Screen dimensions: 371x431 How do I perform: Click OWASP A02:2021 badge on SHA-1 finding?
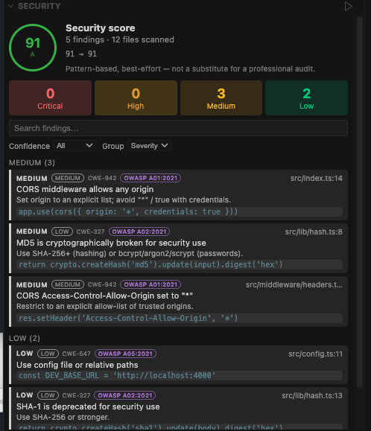coord(125,395)
